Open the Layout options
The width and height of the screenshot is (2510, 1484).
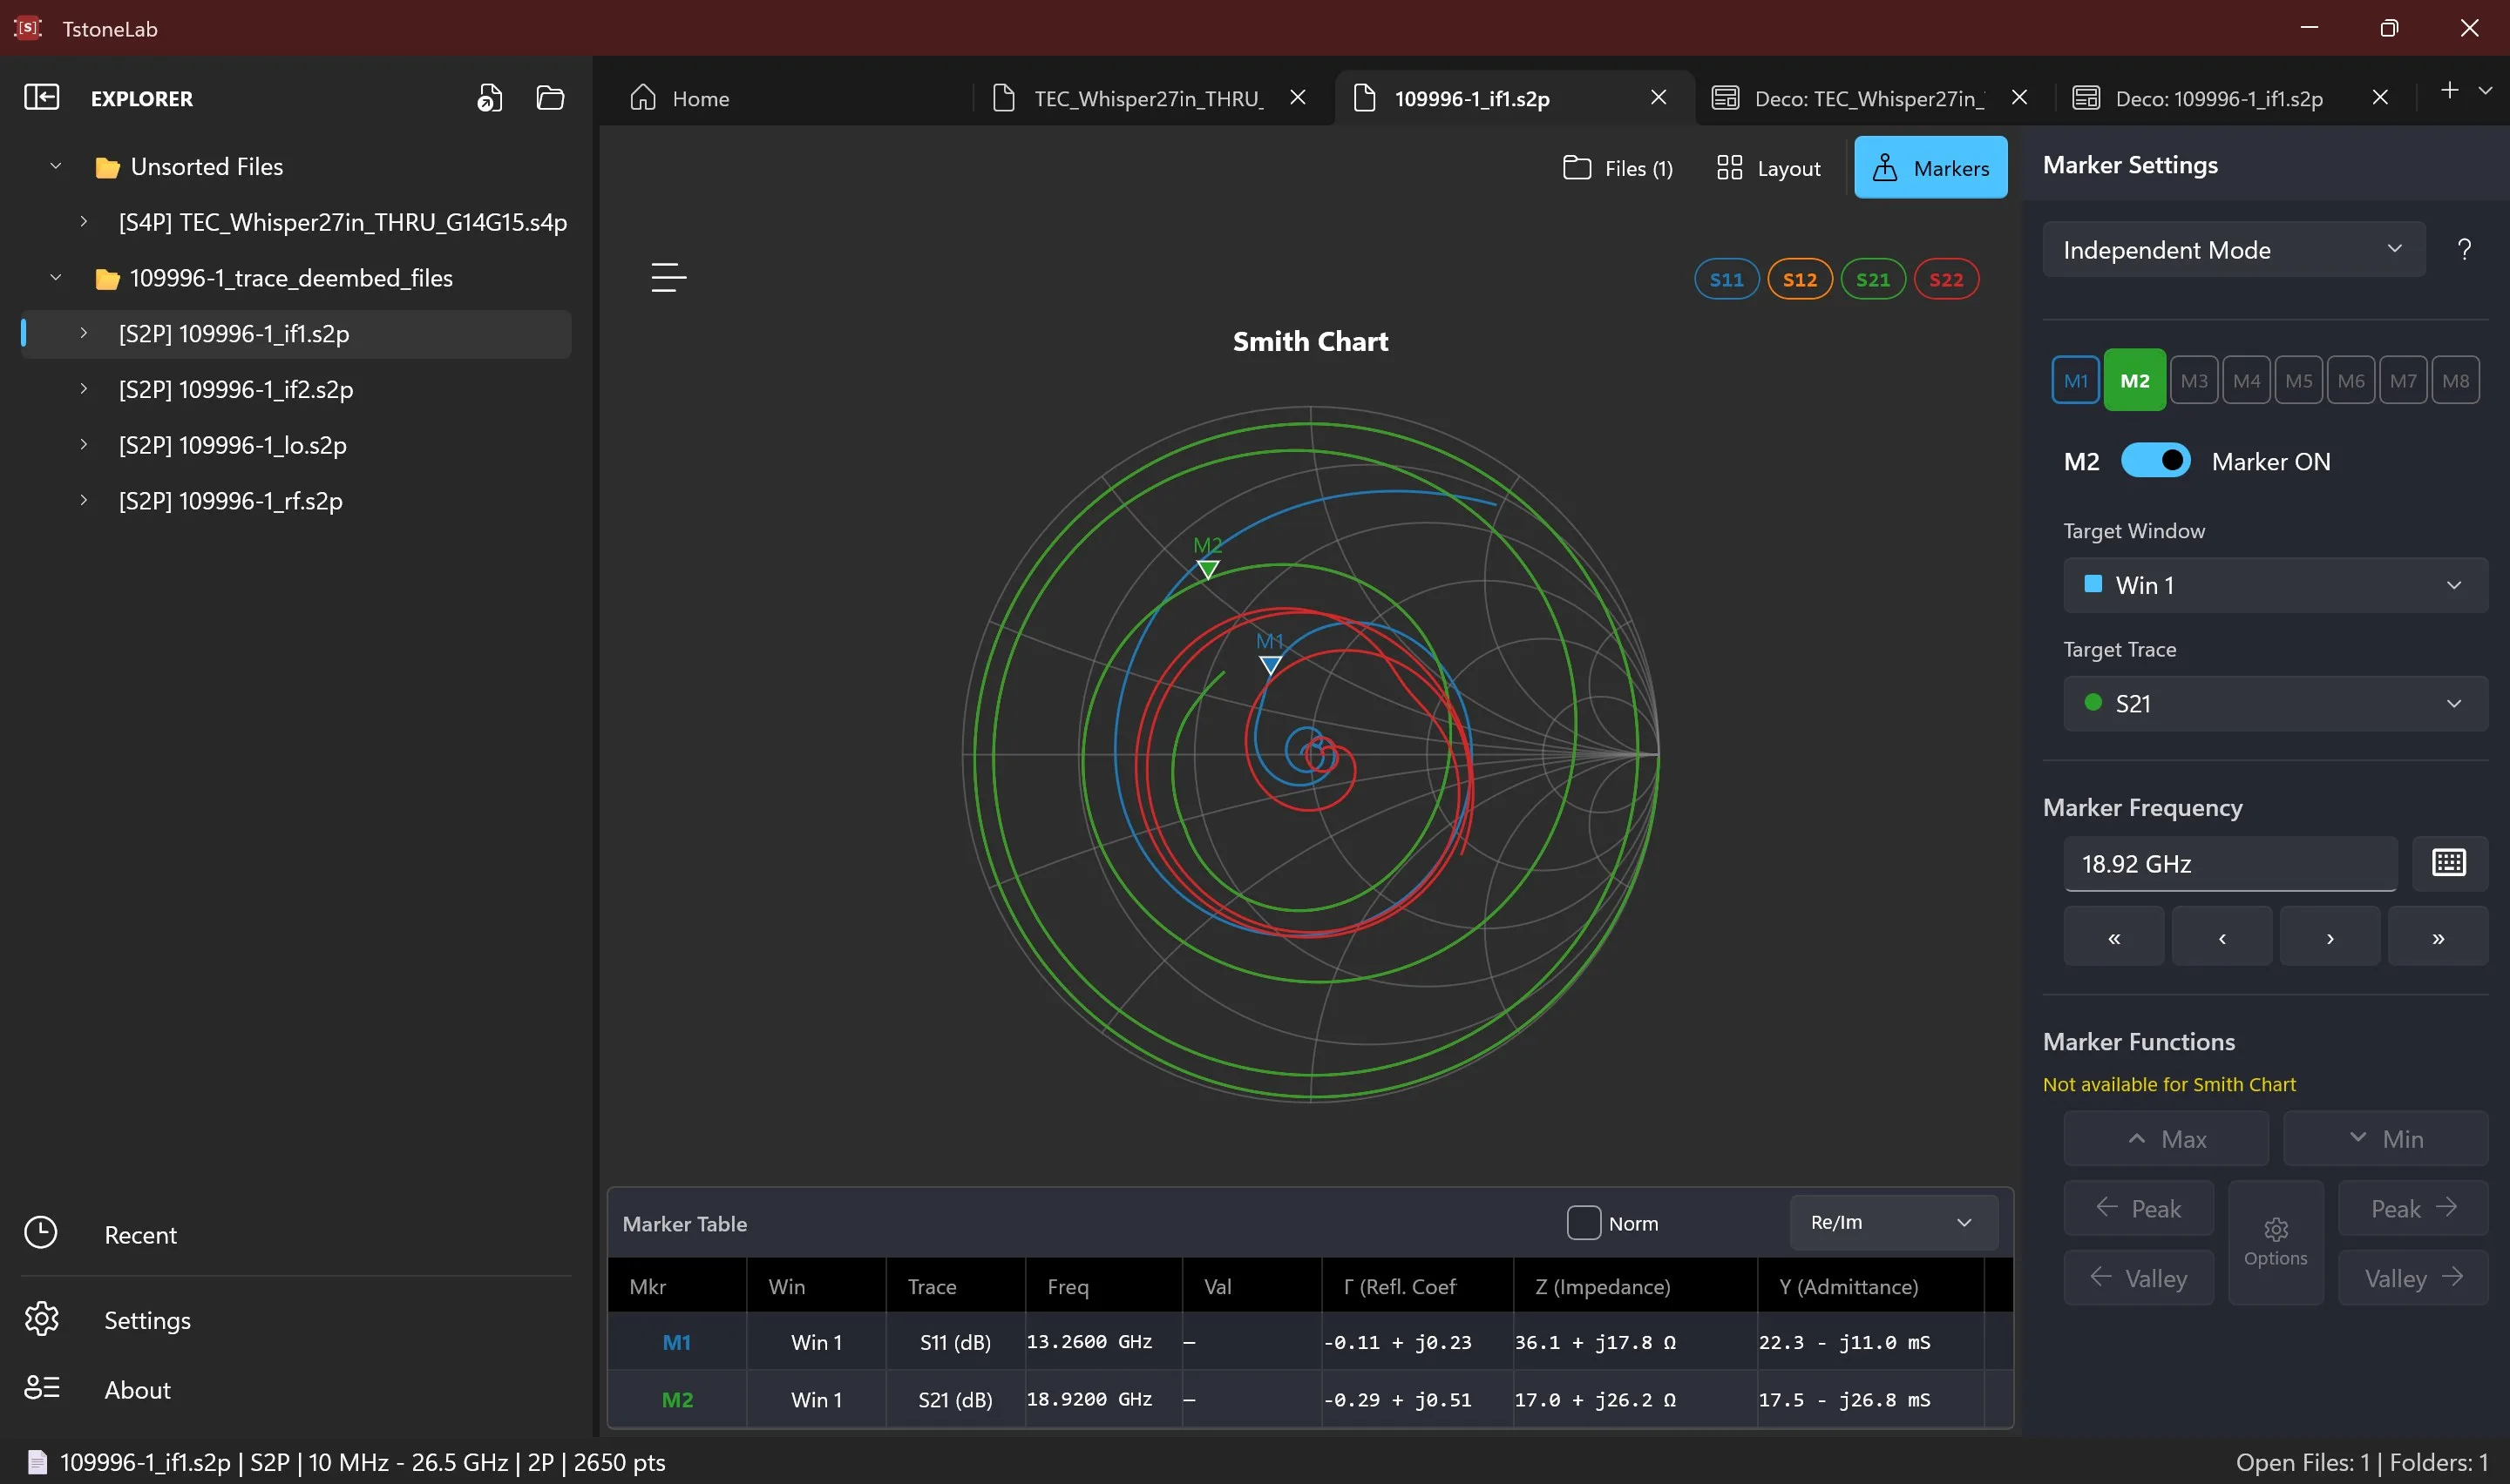tap(1768, 168)
